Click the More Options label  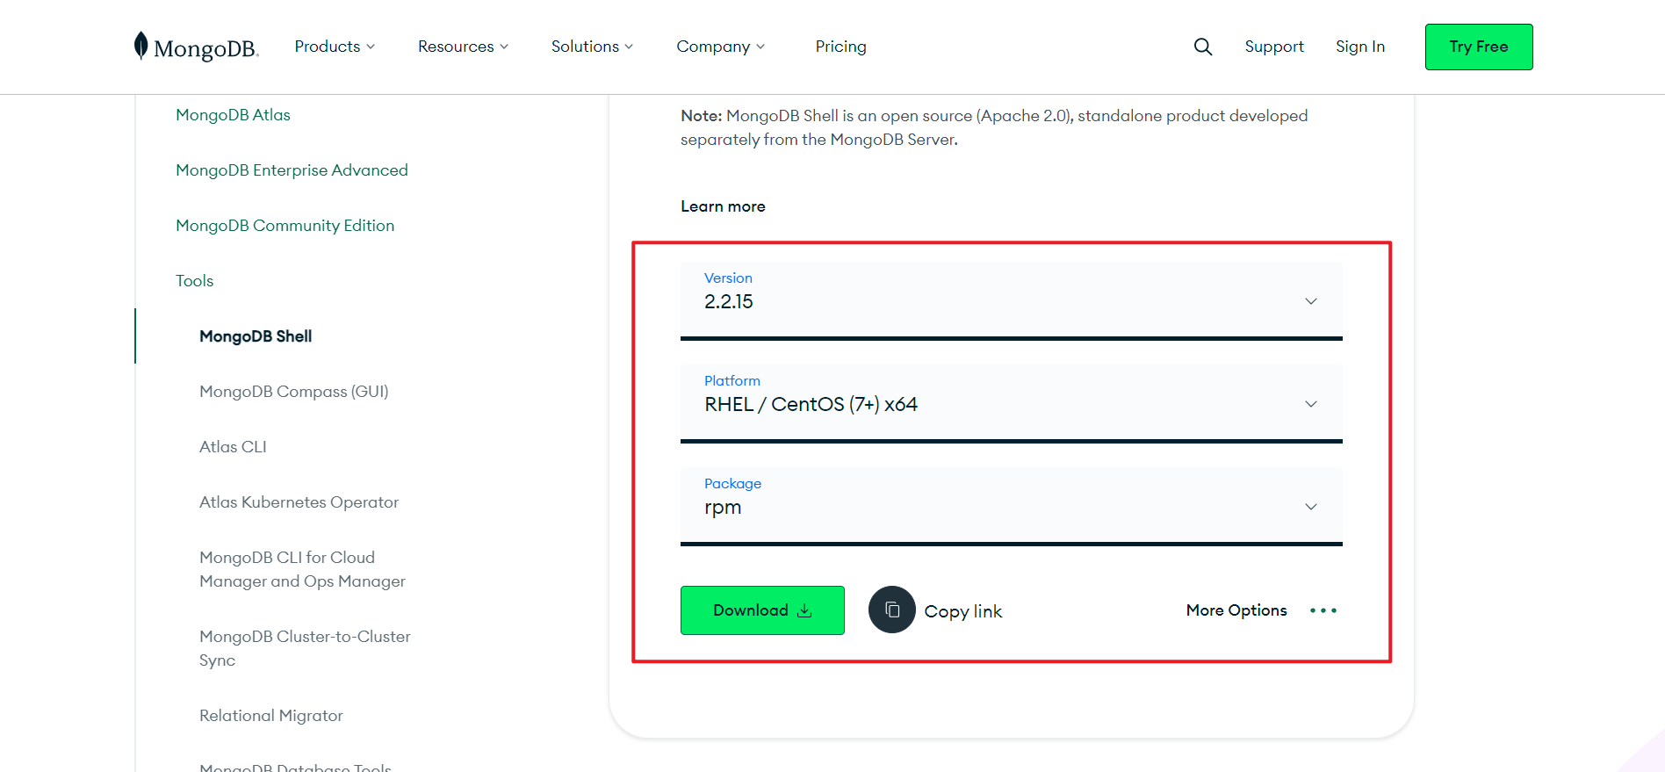(1236, 610)
